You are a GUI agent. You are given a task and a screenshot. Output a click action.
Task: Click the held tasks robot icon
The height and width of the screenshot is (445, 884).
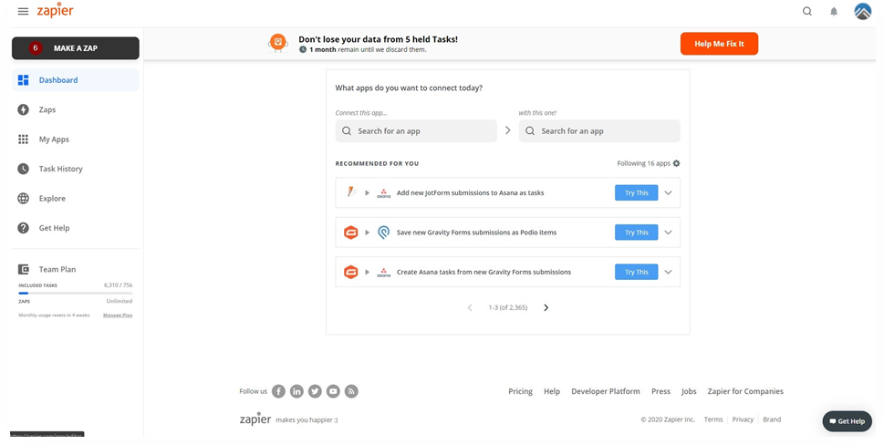click(x=278, y=43)
